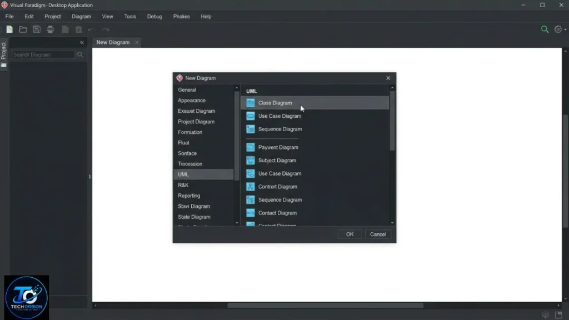
Task: Click the green search magnifier icon
Action: tap(545, 29)
